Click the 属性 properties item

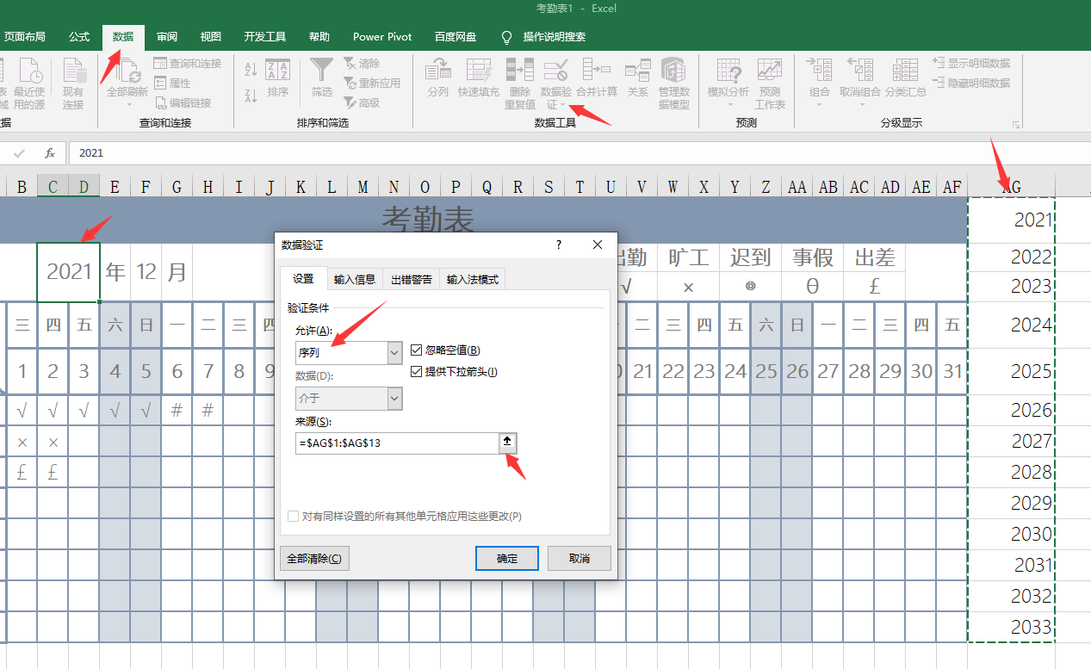[x=172, y=84]
